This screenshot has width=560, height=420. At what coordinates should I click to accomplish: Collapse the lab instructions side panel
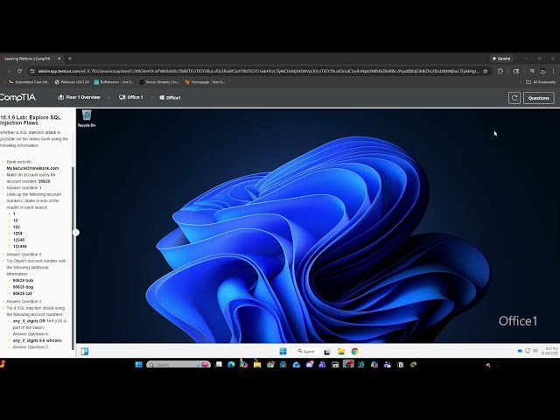pos(76,233)
